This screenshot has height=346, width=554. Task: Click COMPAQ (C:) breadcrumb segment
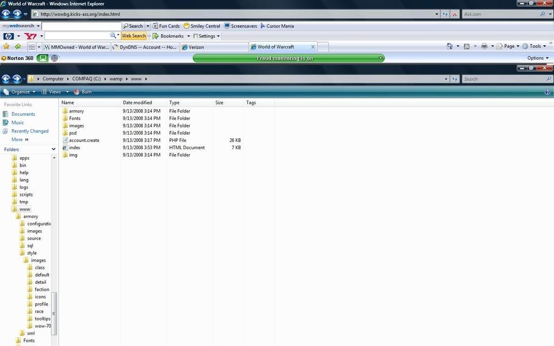point(86,79)
